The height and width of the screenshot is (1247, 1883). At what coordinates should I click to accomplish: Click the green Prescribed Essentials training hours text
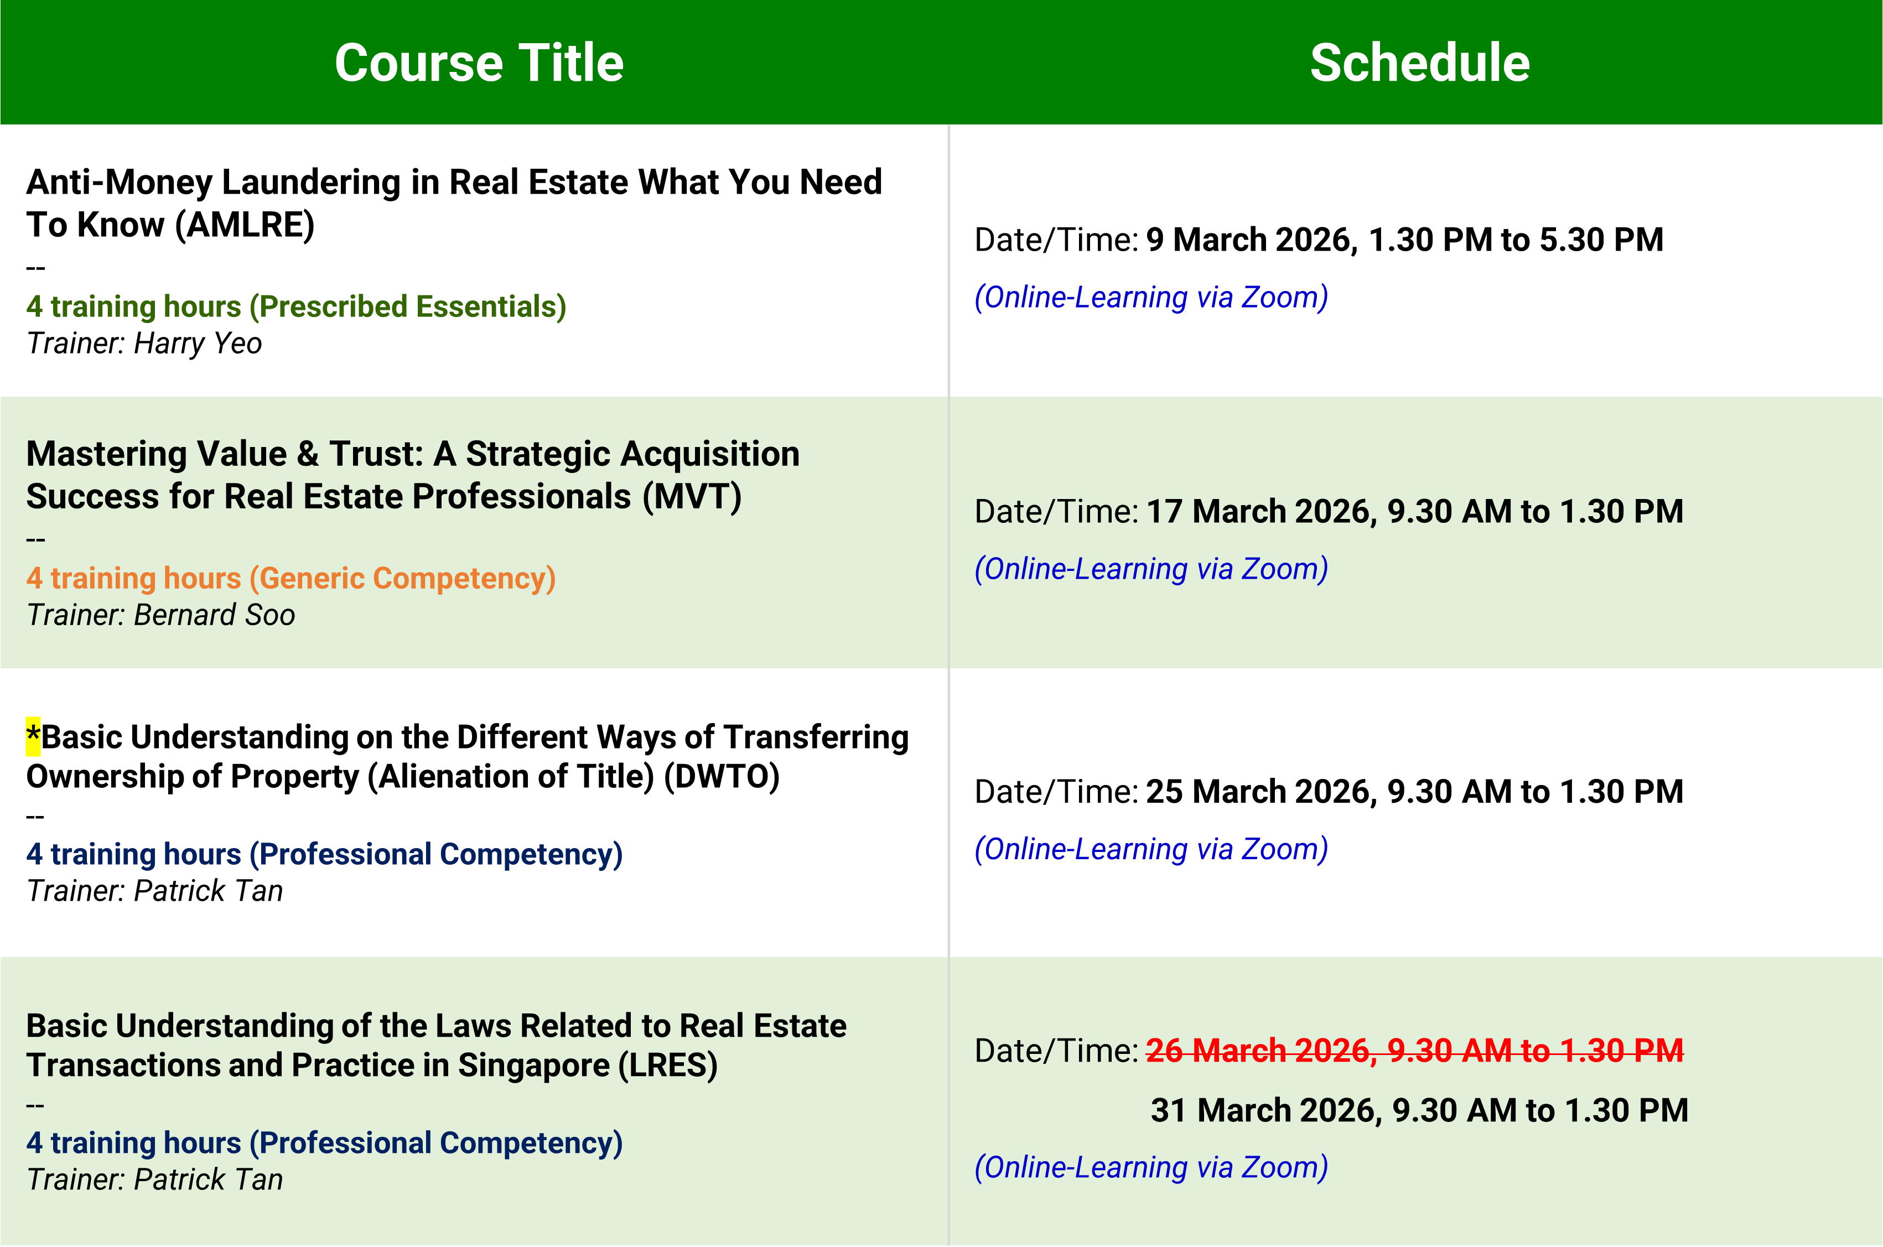pyautogui.click(x=296, y=306)
